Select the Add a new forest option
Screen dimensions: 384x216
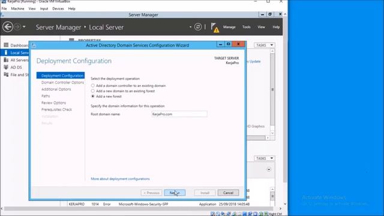pos(92,96)
